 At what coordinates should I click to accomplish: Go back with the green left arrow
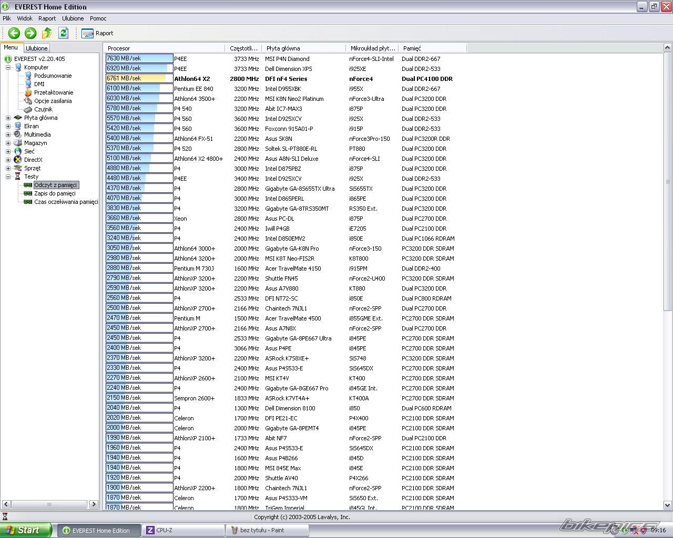[14, 33]
